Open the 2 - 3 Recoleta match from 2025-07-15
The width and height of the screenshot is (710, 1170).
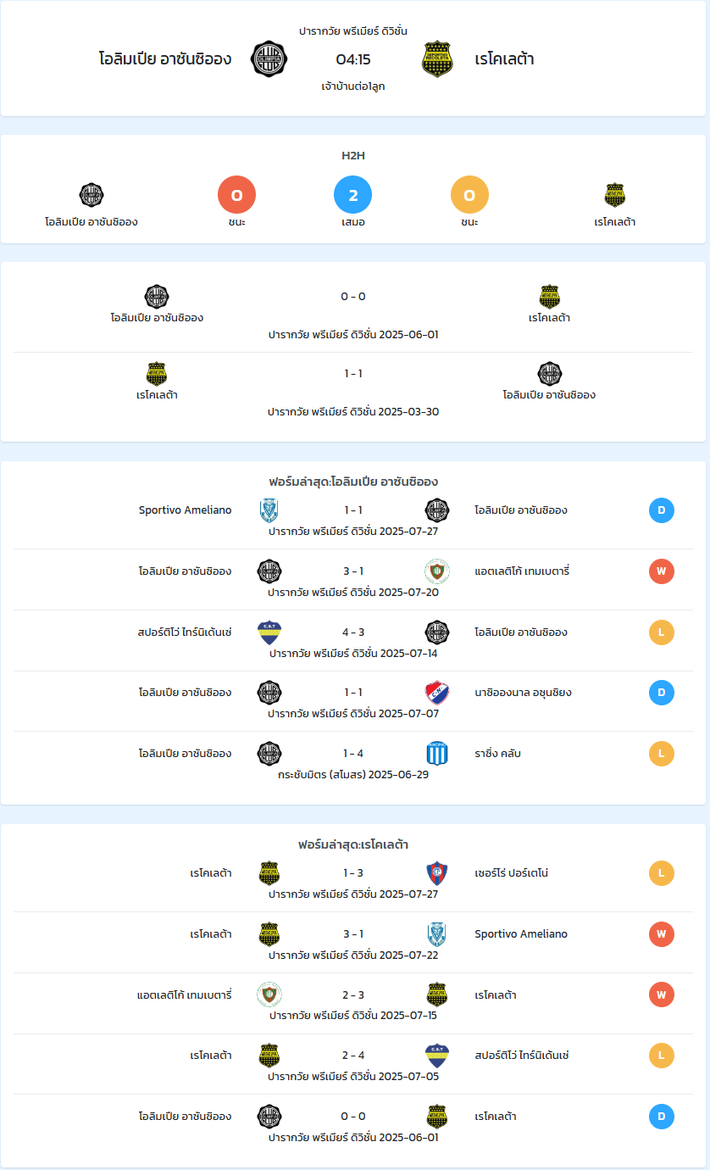click(353, 1004)
